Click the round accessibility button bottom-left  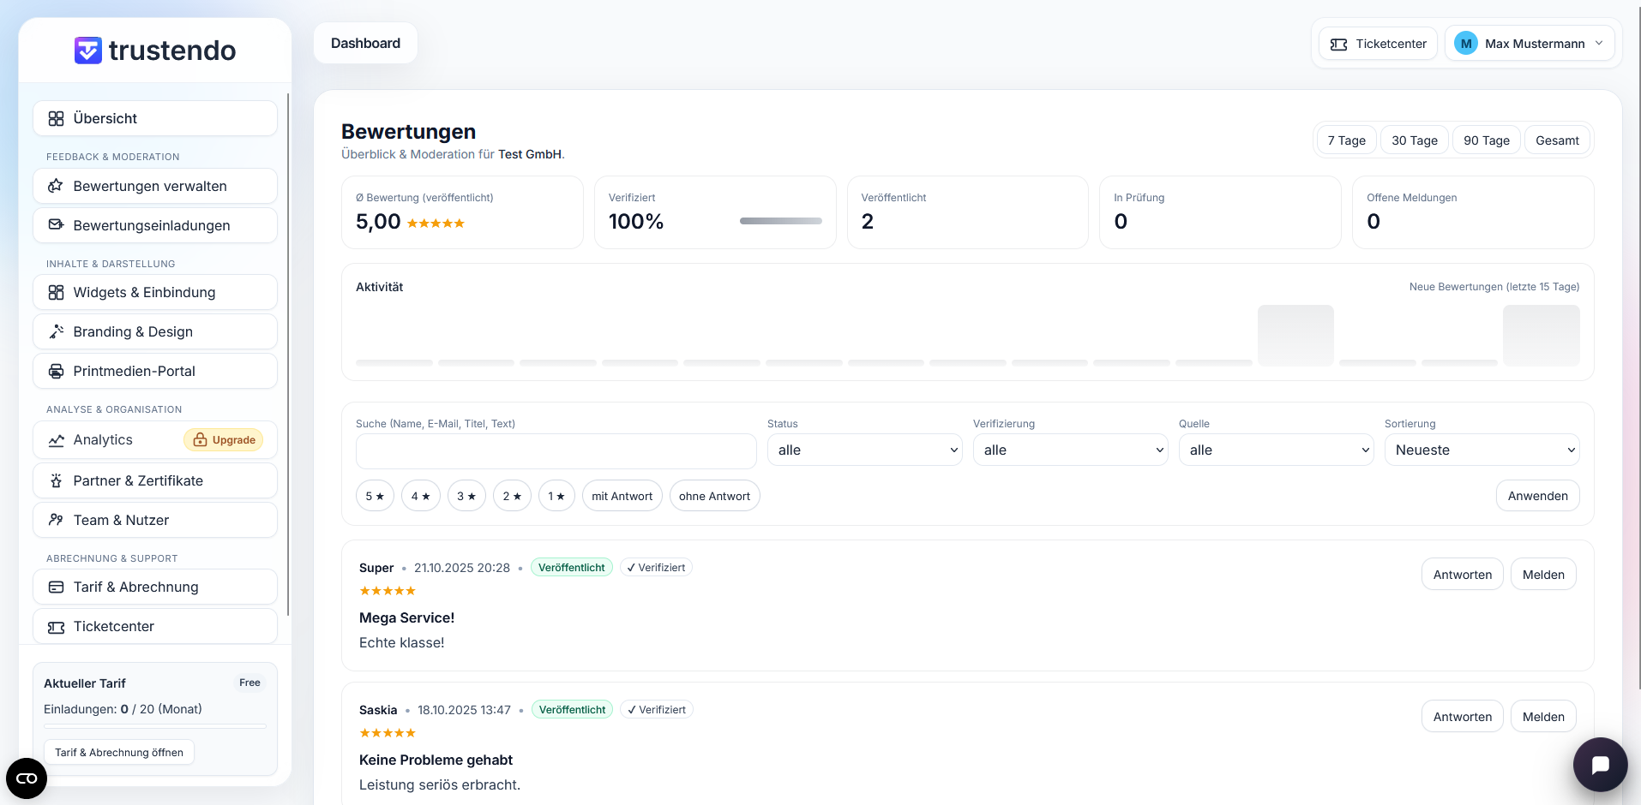(27, 778)
